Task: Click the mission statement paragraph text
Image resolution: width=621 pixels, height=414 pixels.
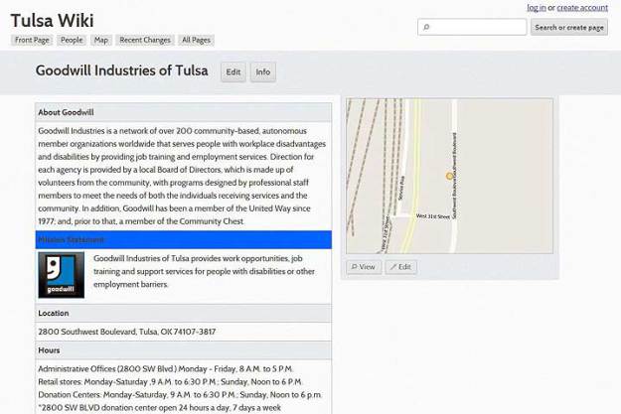Action: point(204,271)
